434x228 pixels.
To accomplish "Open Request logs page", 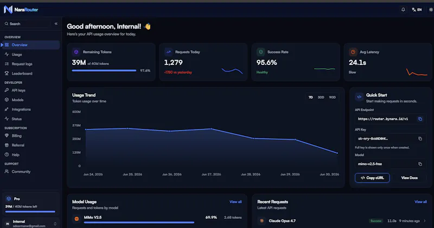I will [30, 64].
